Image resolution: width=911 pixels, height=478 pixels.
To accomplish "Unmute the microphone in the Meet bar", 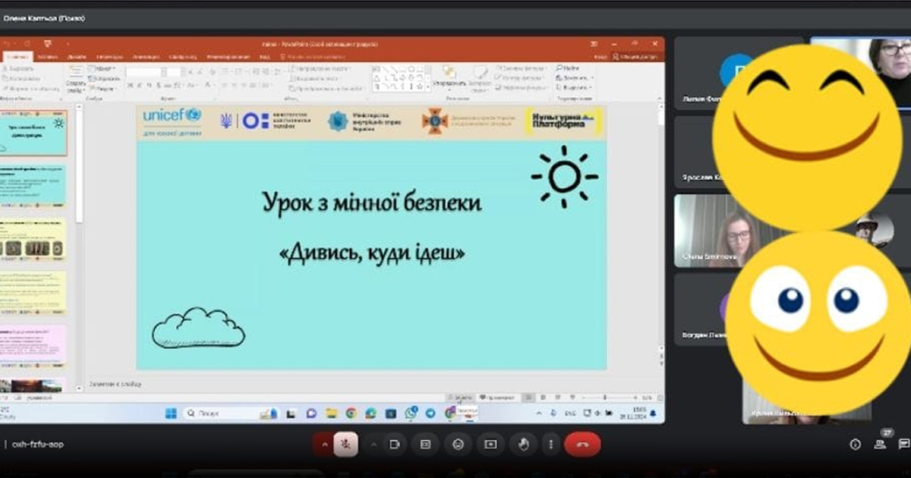I will 346,445.
